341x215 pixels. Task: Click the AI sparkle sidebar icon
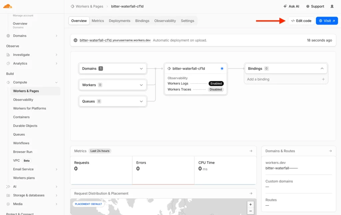pos(8,187)
